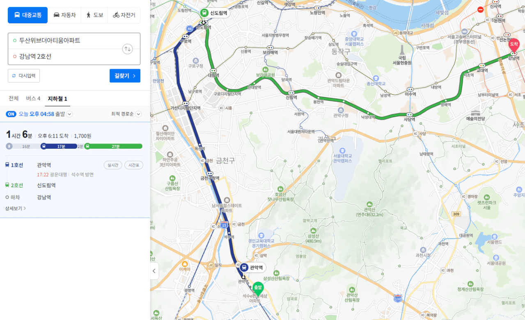This screenshot has height=320, width=525.
Task: Click the red 도착 arrival marker on the map
Action: (514, 45)
